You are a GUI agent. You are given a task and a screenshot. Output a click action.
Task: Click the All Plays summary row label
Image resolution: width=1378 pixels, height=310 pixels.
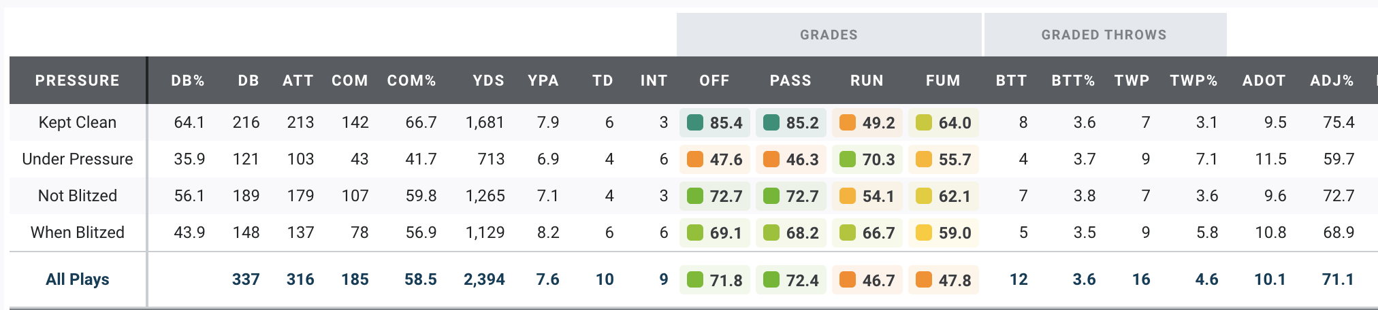(x=78, y=279)
